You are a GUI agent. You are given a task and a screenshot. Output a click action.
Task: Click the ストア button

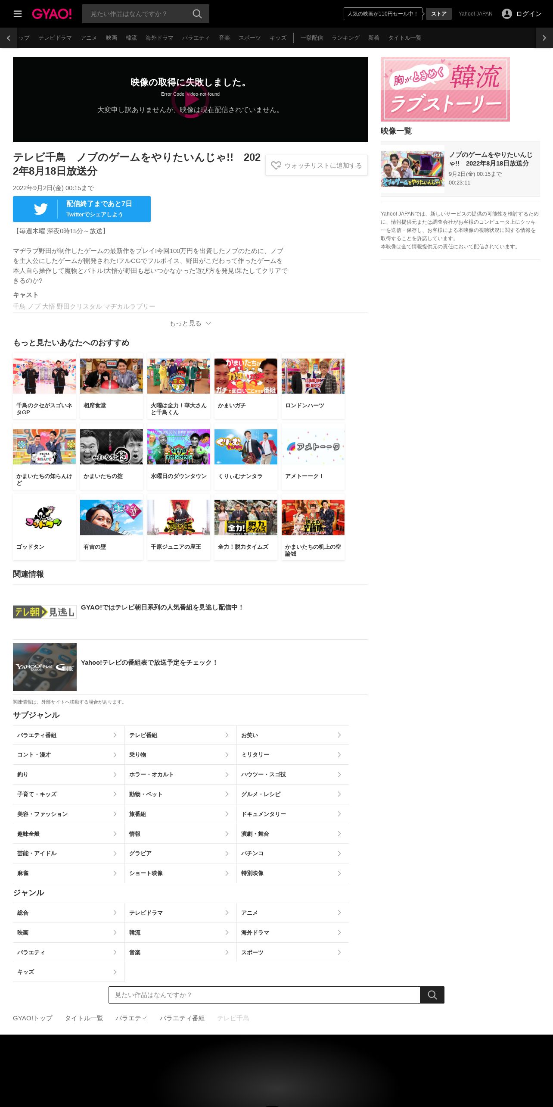tap(439, 14)
